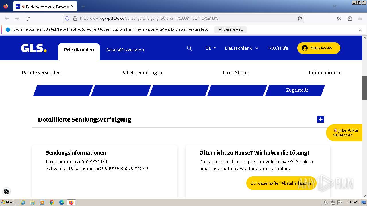Click the Sendungsinformationen heading
Viewport: 367px width, 206px height.
click(x=76, y=152)
